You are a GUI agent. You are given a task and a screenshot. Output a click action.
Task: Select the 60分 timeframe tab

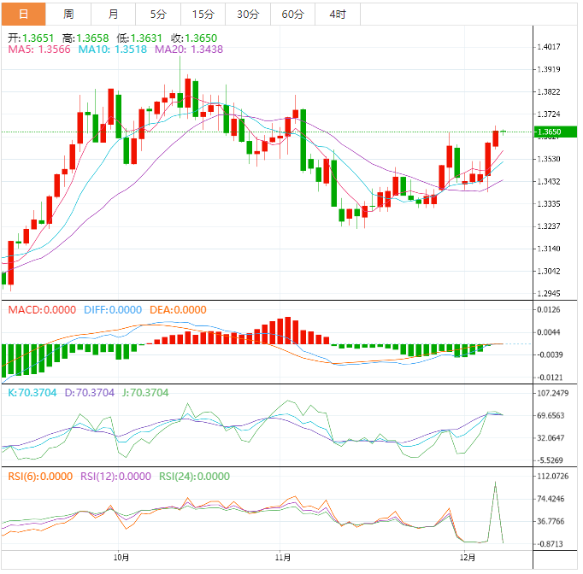[x=293, y=15]
